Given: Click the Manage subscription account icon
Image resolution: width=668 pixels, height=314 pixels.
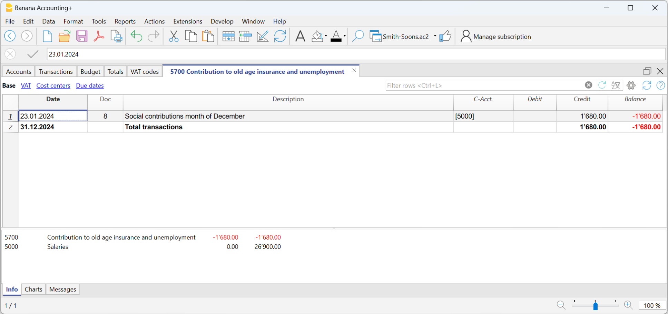Looking at the screenshot, I should coord(466,36).
